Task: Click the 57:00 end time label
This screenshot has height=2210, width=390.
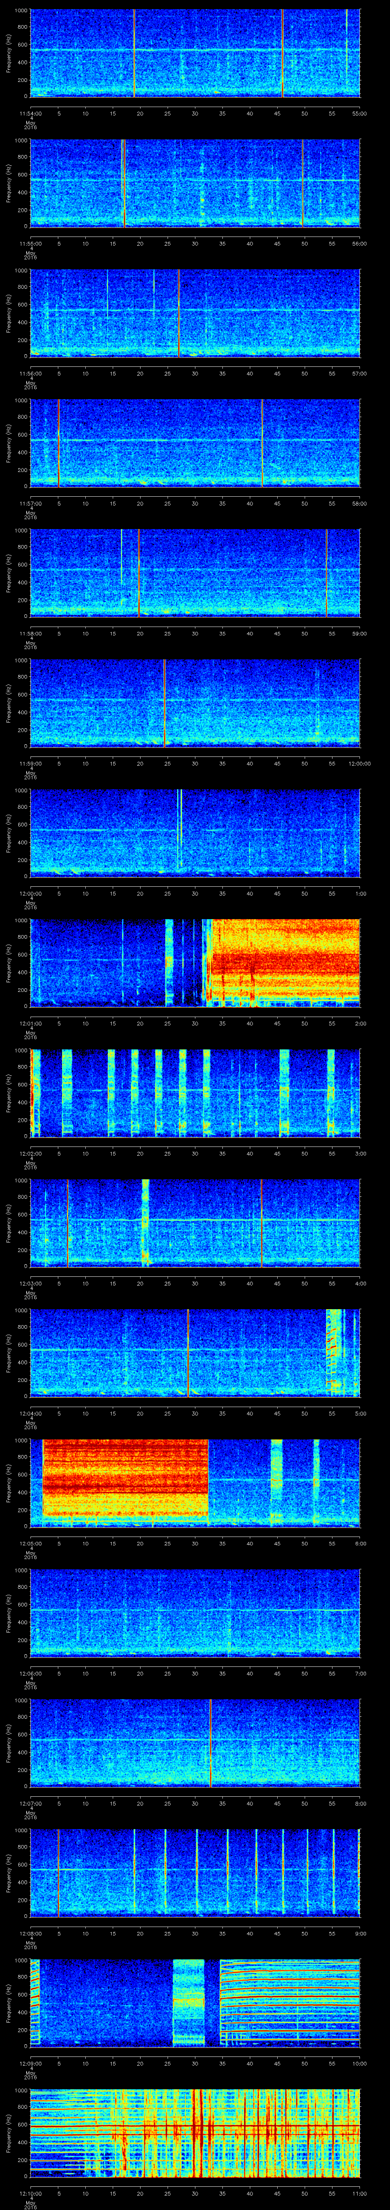Action: point(359,373)
